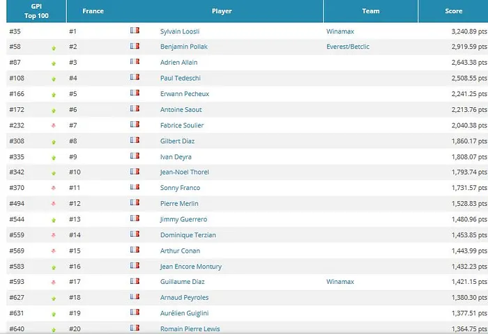The width and height of the screenshot is (488, 334).
Task: Click the flag icon next to Pierre Merlin
Action: (x=135, y=202)
